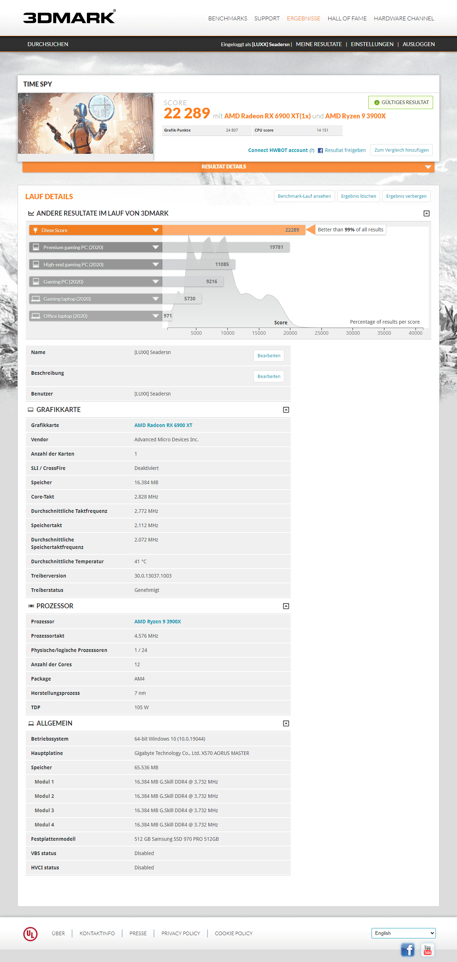Image resolution: width=457 pixels, height=962 pixels.
Task: Open the AMD Ryzen 9 3900X processor link
Action: (x=158, y=622)
